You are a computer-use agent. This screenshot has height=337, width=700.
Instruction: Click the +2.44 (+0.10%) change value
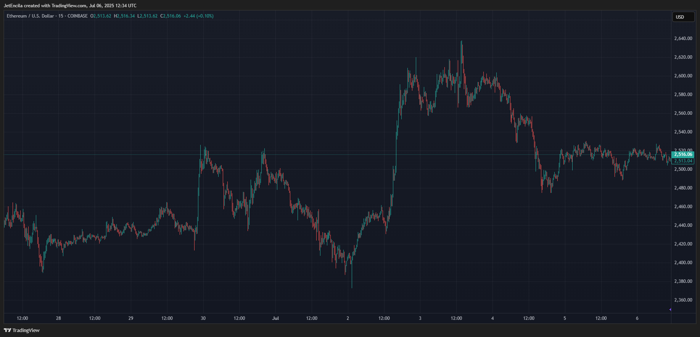(x=198, y=16)
